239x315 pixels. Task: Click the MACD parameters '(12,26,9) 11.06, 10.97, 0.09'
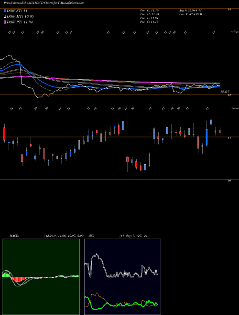coord(64,236)
